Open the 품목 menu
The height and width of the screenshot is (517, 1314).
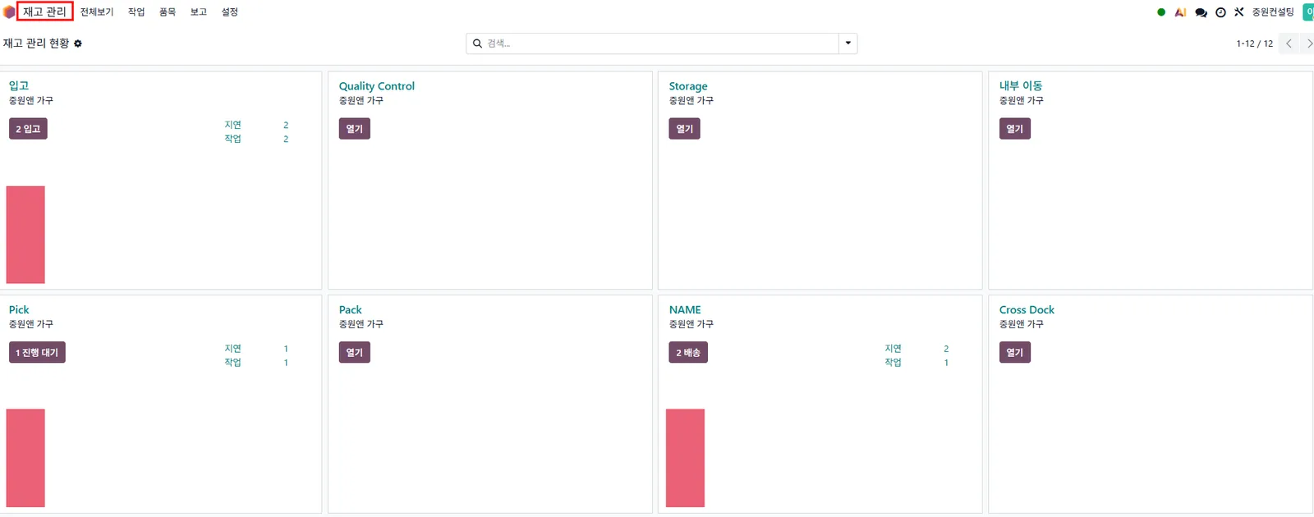point(168,12)
